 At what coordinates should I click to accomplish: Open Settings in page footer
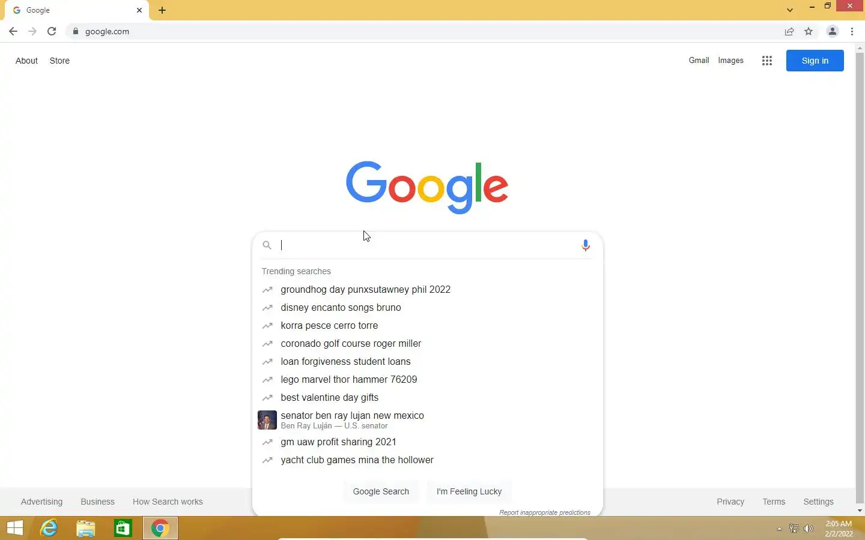pyautogui.click(x=818, y=502)
